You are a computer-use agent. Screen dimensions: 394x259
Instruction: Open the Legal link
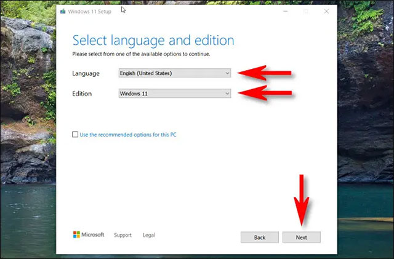148,235
